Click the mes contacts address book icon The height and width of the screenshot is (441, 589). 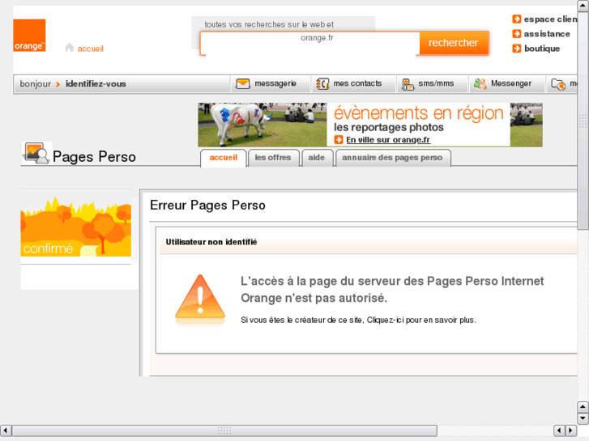[x=322, y=83]
